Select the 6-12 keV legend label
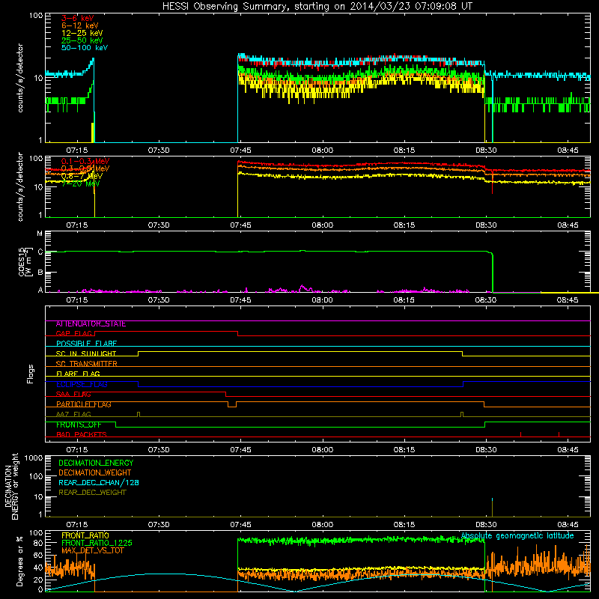Image resolution: width=599 pixels, height=599 pixels. 80,25
